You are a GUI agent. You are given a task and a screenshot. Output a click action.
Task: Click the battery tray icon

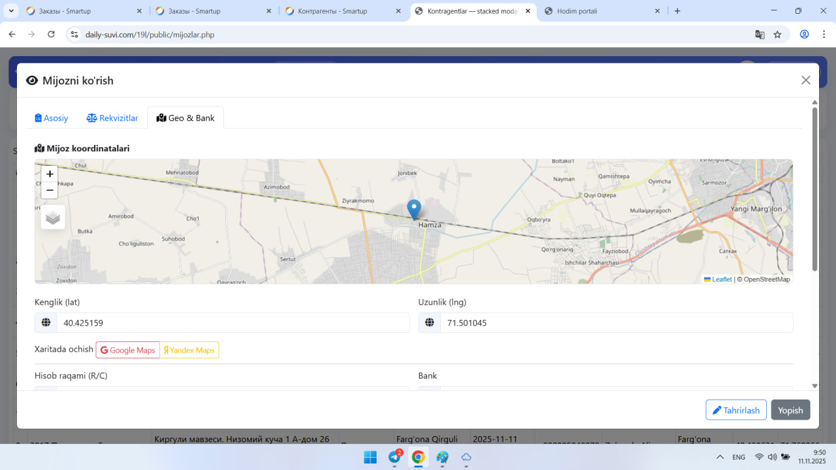tap(786, 457)
